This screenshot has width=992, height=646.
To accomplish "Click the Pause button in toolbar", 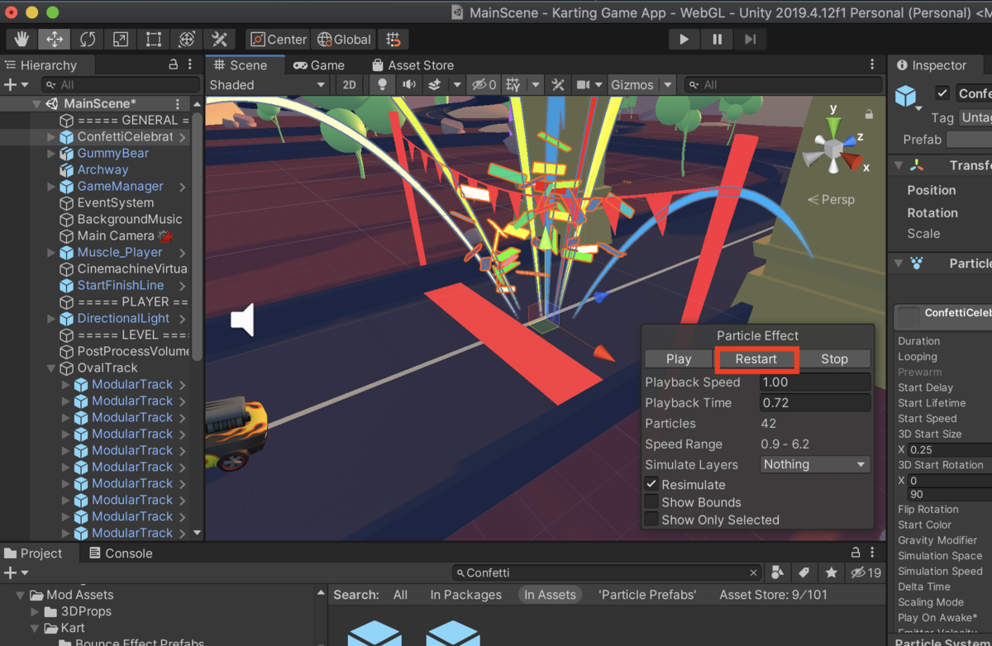I will (x=717, y=39).
